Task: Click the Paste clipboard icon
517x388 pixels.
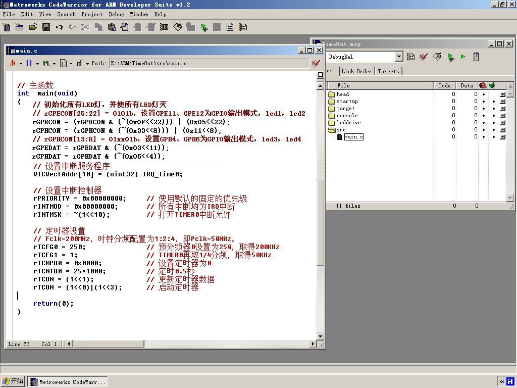Action: pyautogui.click(x=112, y=27)
